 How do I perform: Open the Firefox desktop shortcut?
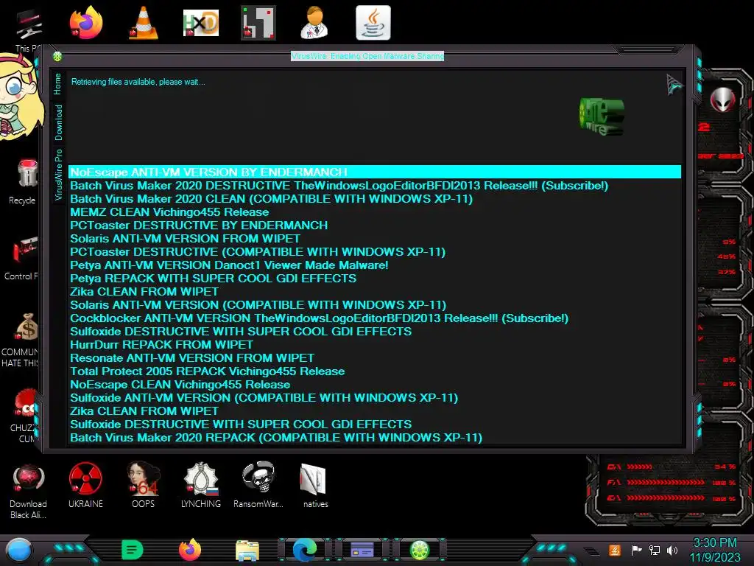(x=85, y=23)
